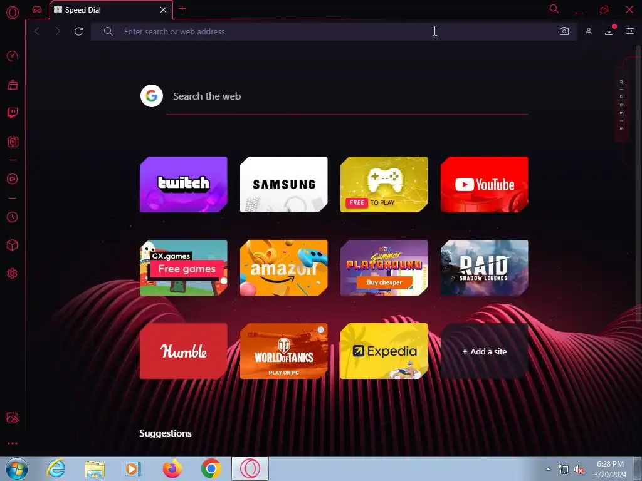Image resolution: width=642 pixels, height=481 pixels.
Task: Open the muted volume tray icon
Action: tap(579, 470)
